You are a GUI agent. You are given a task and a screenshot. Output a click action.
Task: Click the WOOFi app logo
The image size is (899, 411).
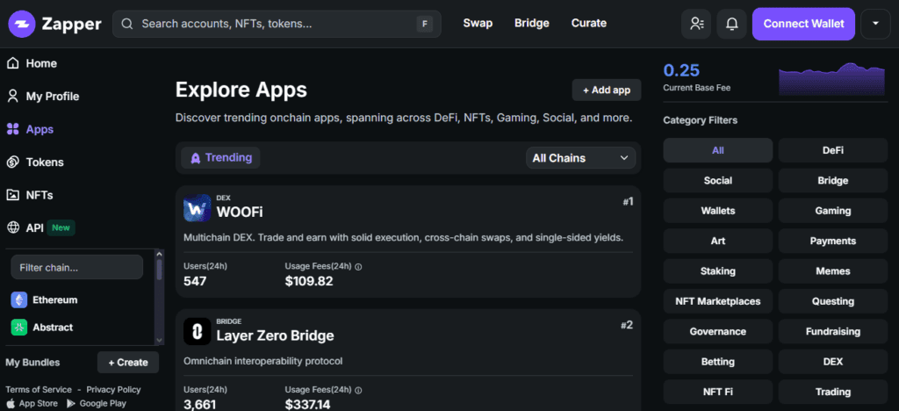197,209
